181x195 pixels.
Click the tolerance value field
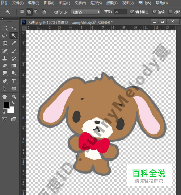(x=120, y=12)
